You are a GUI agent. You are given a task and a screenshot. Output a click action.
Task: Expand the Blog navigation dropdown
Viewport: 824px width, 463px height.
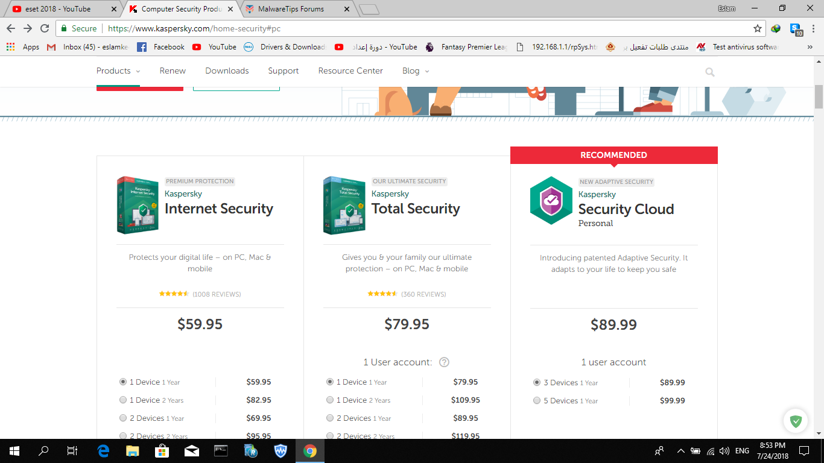(x=416, y=71)
